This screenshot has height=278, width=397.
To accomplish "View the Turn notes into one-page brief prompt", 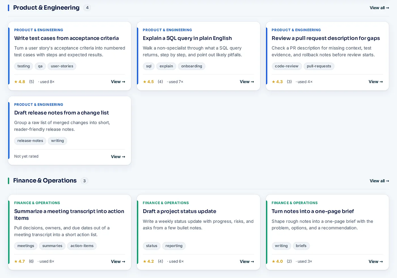I will (376, 262).
